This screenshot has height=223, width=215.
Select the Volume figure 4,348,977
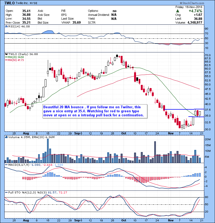click(x=195, y=23)
